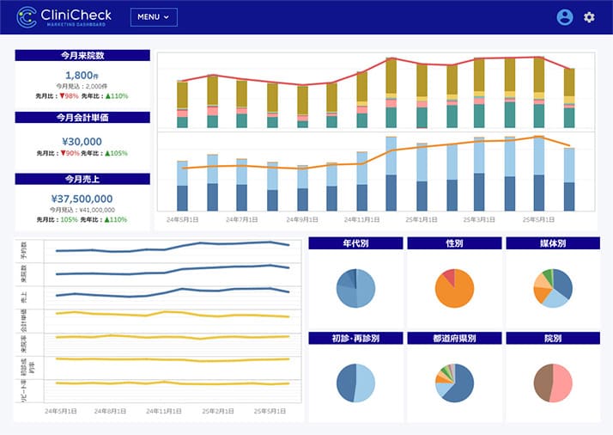
Task: Select the 今月来院数 card header
Action: [82, 55]
